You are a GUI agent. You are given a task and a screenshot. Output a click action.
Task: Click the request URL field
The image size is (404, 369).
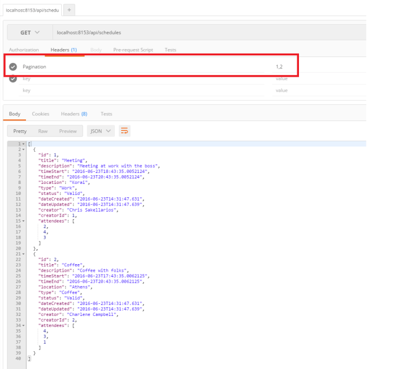point(210,33)
